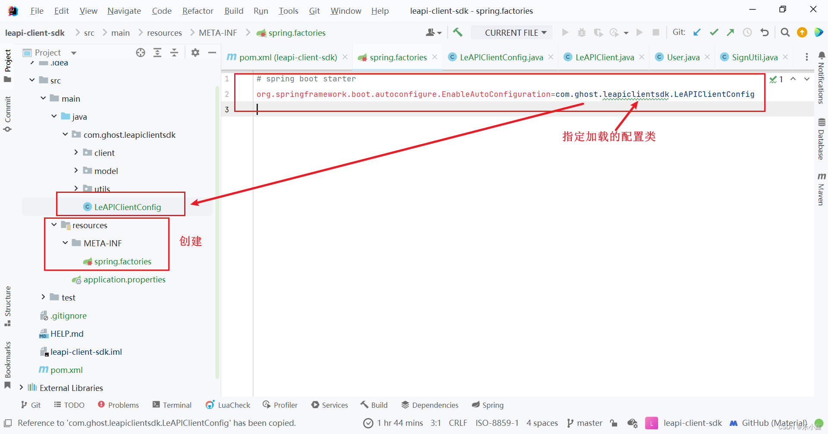
Task: Open the Maven panel on the right sidebar
Action: pos(821,189)
